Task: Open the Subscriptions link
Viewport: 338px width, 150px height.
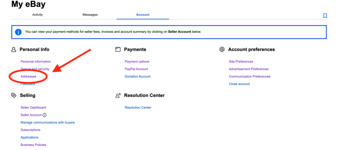Action: [x=30, y=130]
